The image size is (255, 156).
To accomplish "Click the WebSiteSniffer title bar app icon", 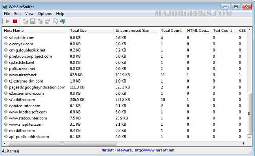I will tap(5, 7).
